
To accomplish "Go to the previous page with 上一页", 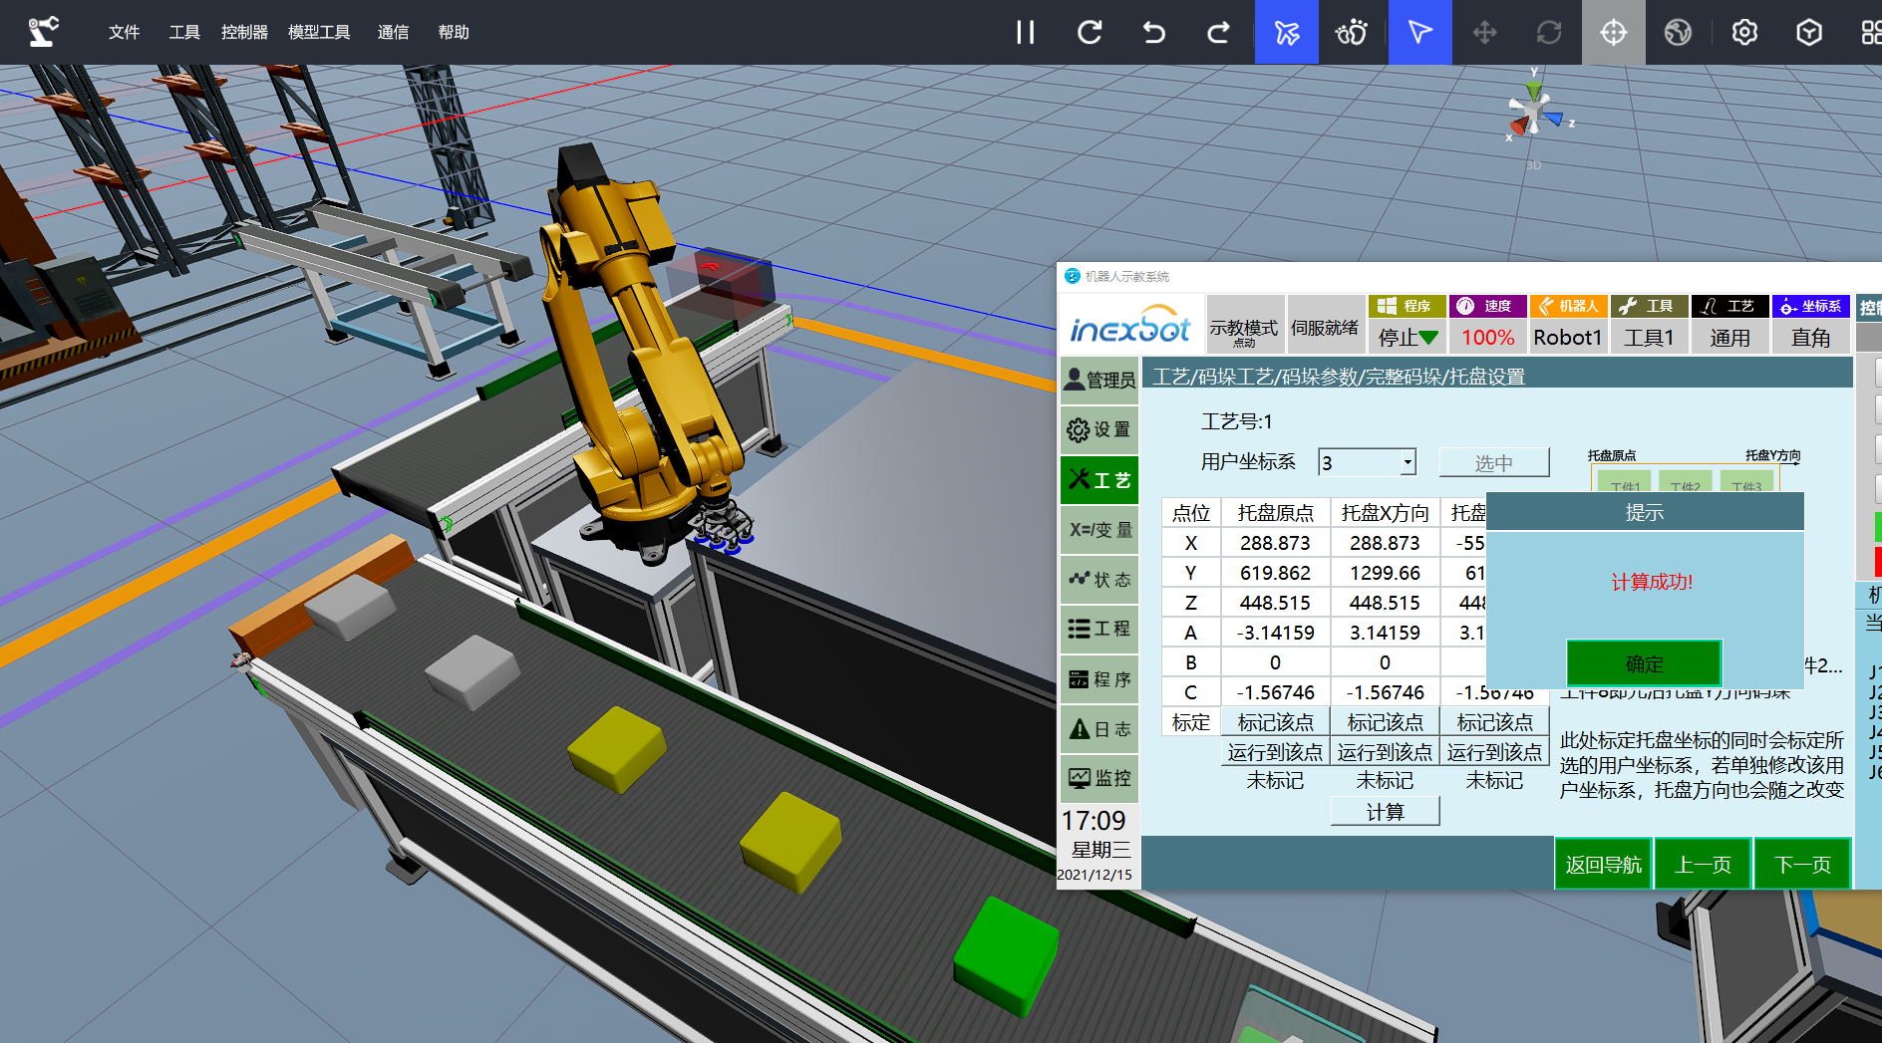I will (1704, 864).
